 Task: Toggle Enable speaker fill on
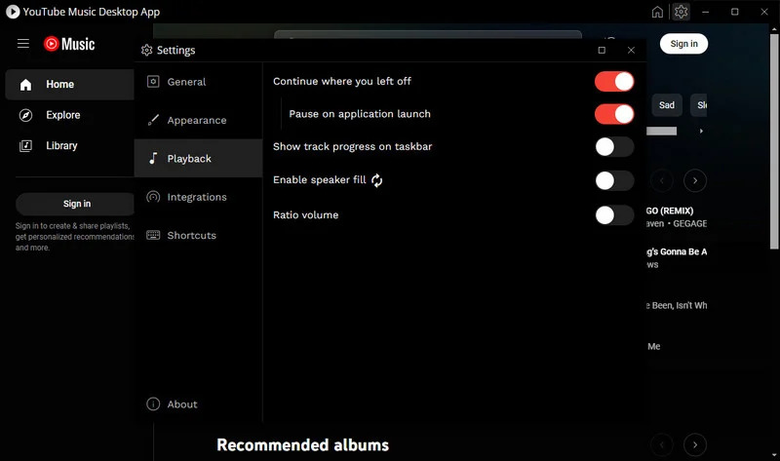(614, 180)
